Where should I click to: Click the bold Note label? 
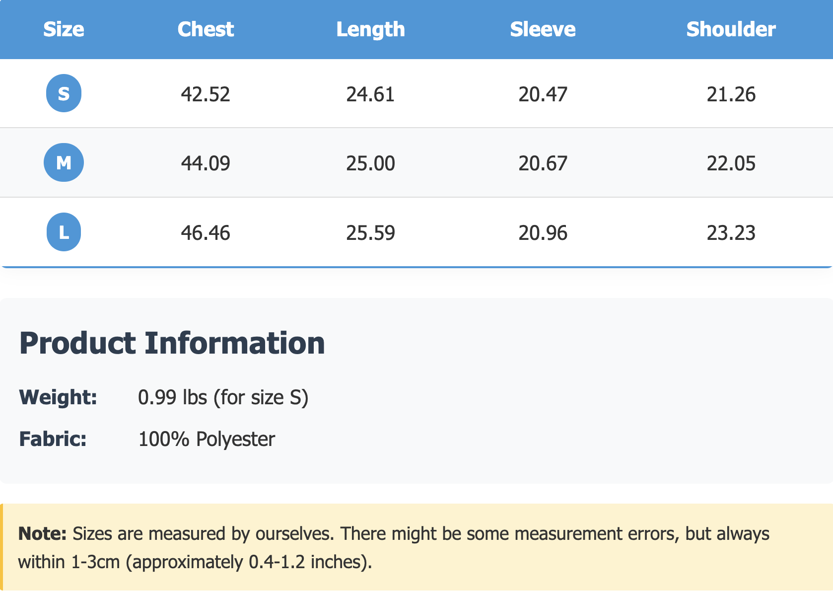[42, 533]
